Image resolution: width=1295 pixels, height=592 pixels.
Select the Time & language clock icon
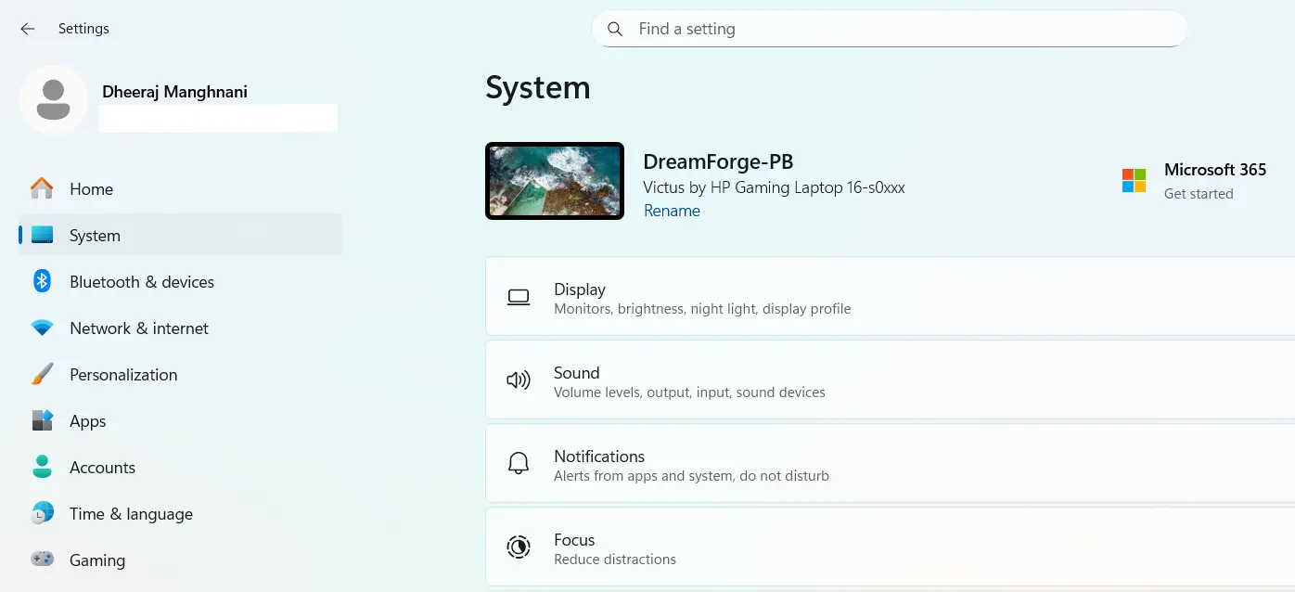point(41,513)
